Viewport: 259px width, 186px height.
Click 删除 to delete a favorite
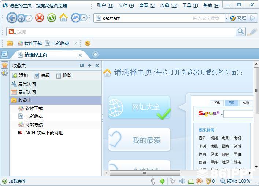[64, 76]
